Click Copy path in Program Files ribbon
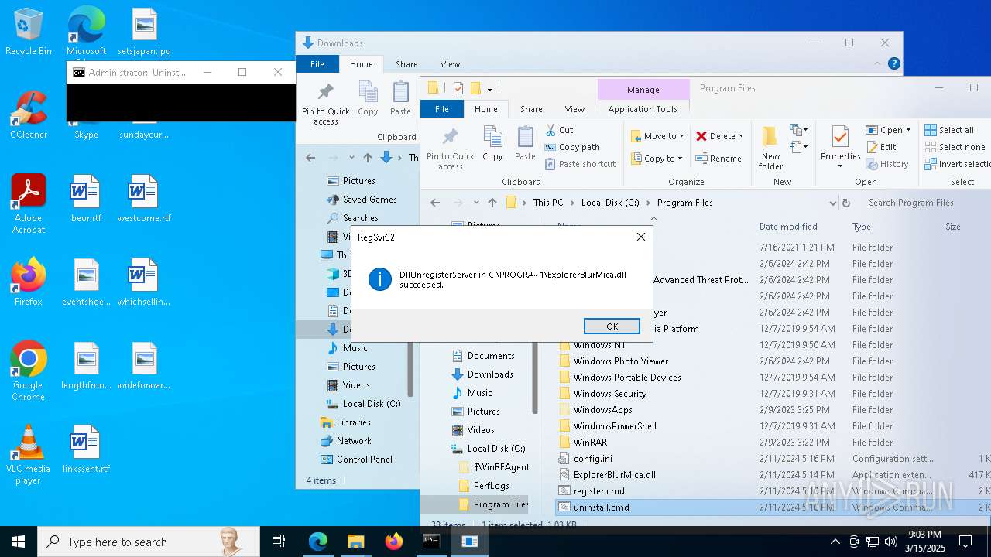Image resolution: width=991 pixels, height=557 pixels. [x=572, y=147]
